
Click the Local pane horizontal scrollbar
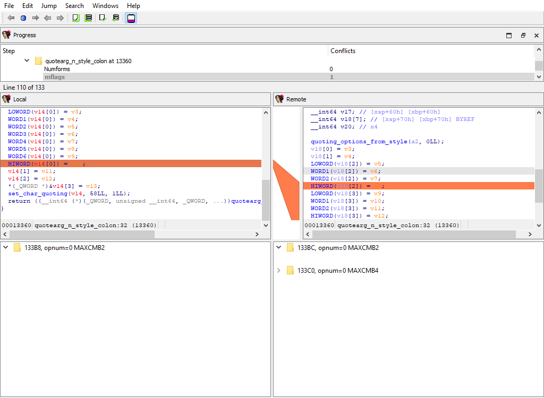pos(81,234)
